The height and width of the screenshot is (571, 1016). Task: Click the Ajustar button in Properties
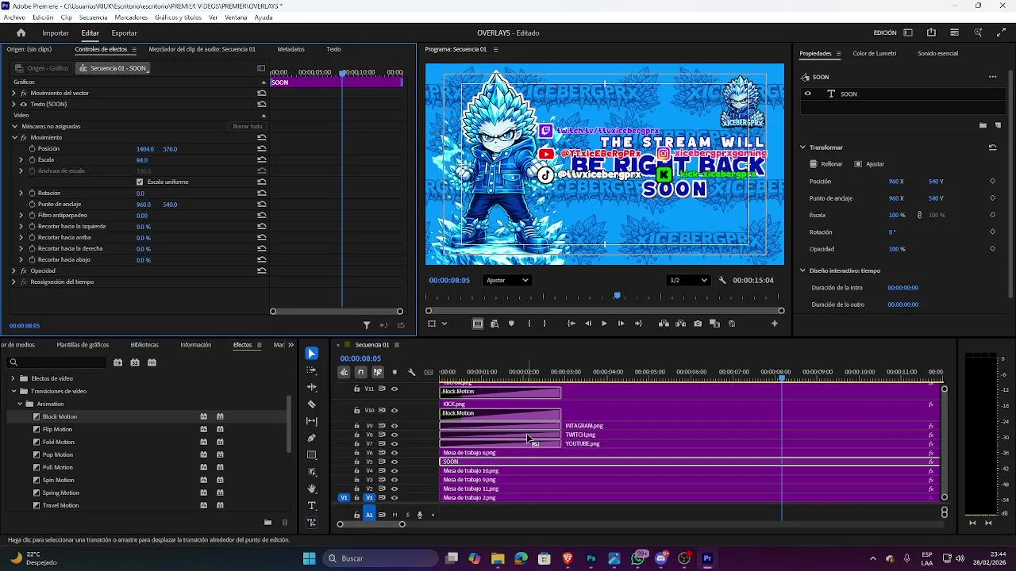click(x=869, y=164)
